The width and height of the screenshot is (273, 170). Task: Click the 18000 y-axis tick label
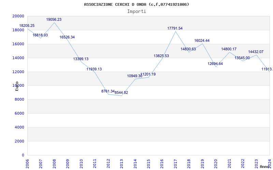(18, 30)
